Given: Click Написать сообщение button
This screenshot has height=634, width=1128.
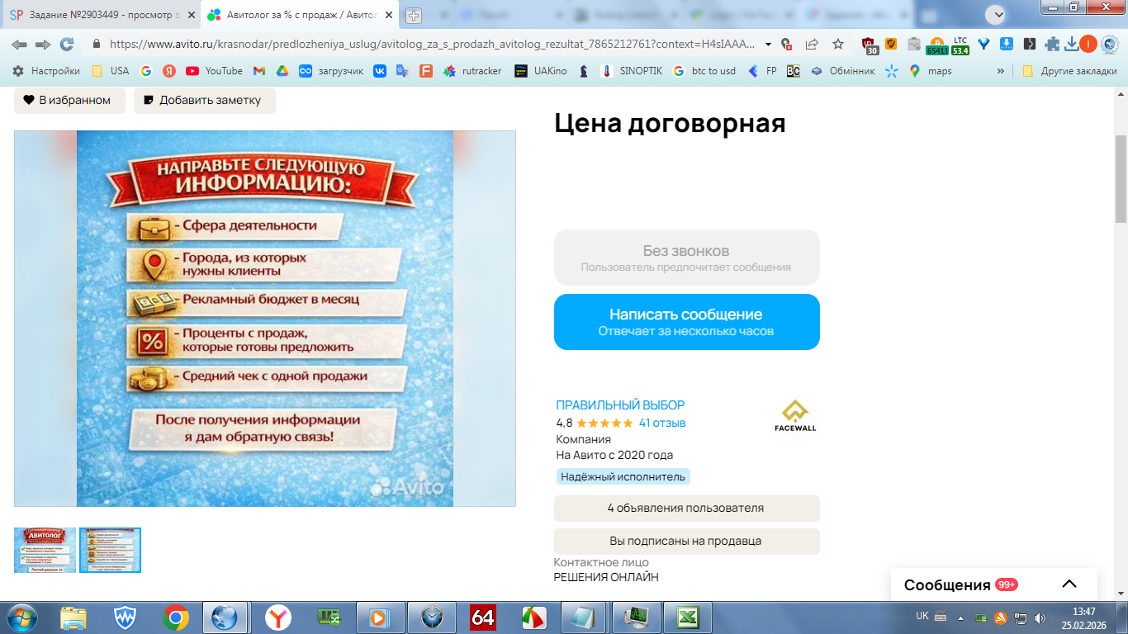Looking at the screenshot, I should (x=686, y=322).
